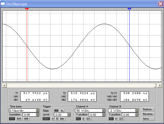Click the trigger Level input field
164x124 pixels.
point(61,115)
